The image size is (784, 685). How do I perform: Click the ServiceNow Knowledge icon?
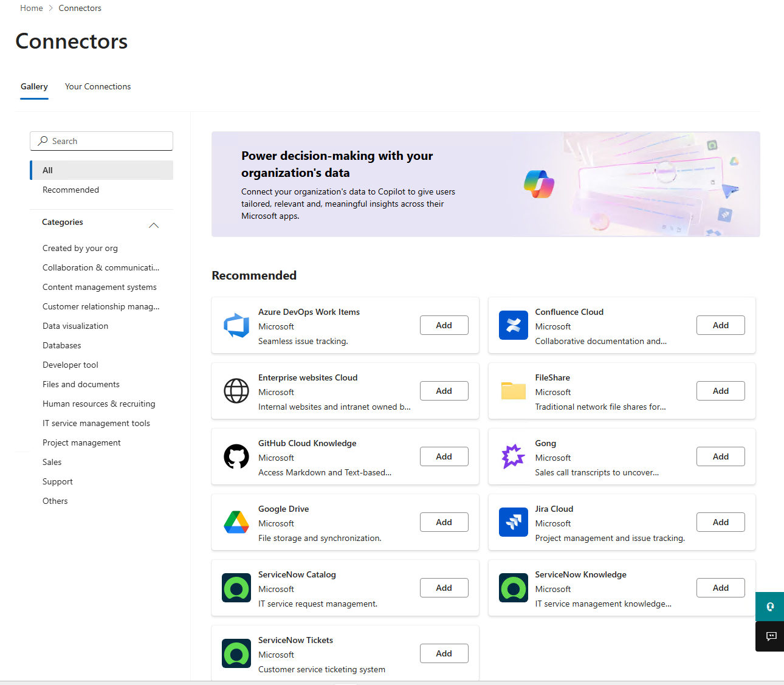[x=514, y=588]
